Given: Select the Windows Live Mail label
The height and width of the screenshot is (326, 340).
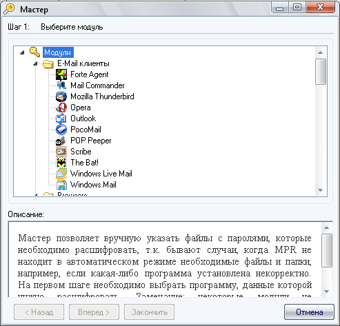Looking at the screenshot, I should 101,174.
